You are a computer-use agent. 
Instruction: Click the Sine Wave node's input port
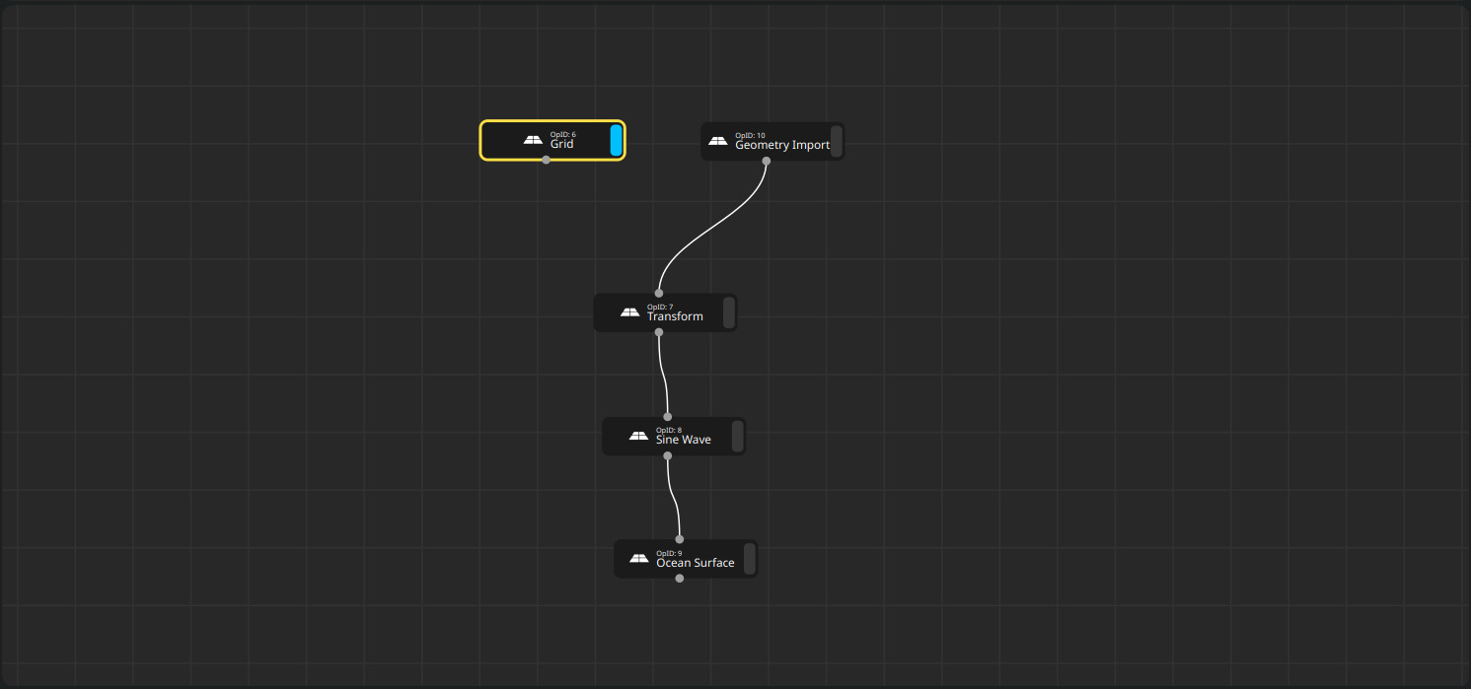[667, 417]
